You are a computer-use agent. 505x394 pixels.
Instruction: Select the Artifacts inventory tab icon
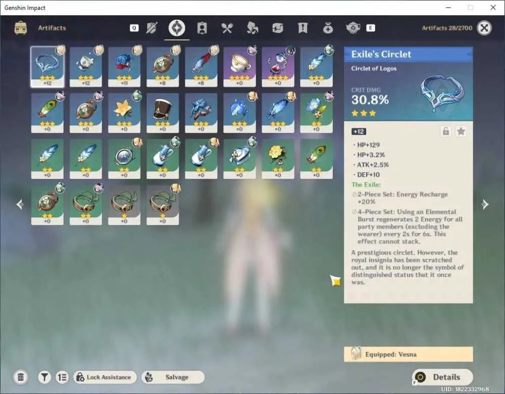click(x=177, y=28)
